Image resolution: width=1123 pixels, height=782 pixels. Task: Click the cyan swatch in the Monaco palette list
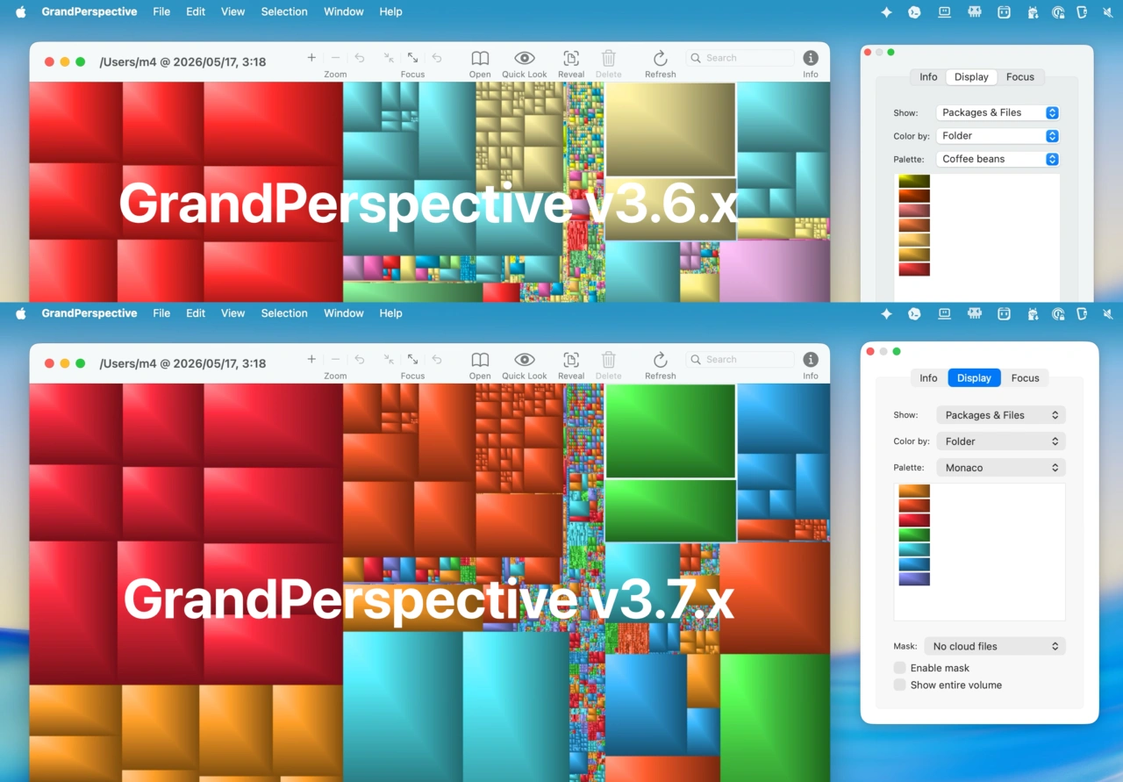click(x=914, y=549)
